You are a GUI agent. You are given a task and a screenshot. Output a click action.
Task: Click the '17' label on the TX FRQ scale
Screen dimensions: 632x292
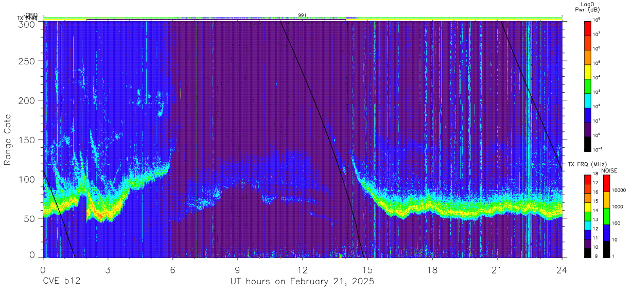596,183
